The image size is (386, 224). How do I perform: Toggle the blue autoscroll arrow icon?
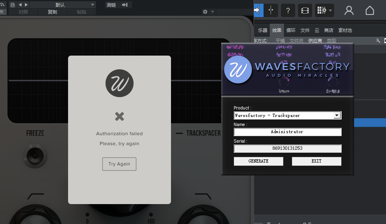[258, 10]
